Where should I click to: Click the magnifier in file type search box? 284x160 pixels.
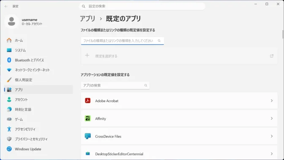(159, 41)
